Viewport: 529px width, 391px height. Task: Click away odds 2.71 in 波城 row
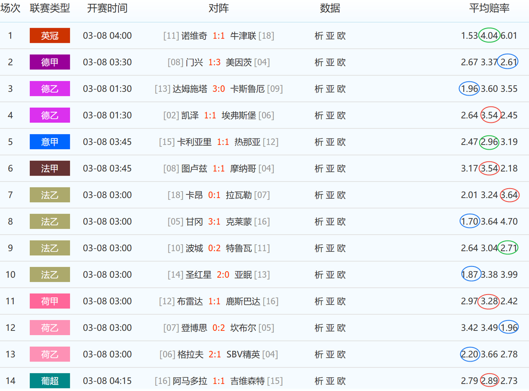(509, 248)
